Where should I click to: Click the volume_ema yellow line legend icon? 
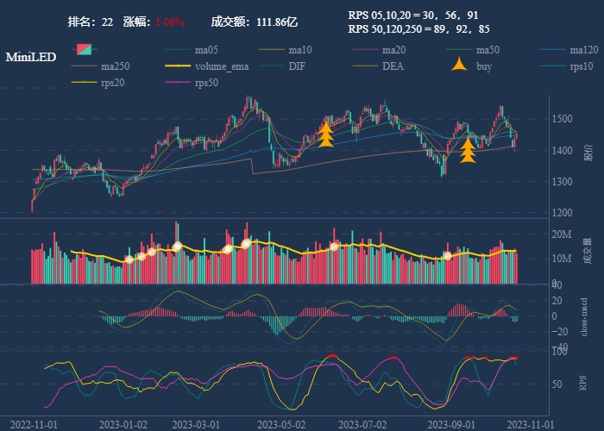179,66
